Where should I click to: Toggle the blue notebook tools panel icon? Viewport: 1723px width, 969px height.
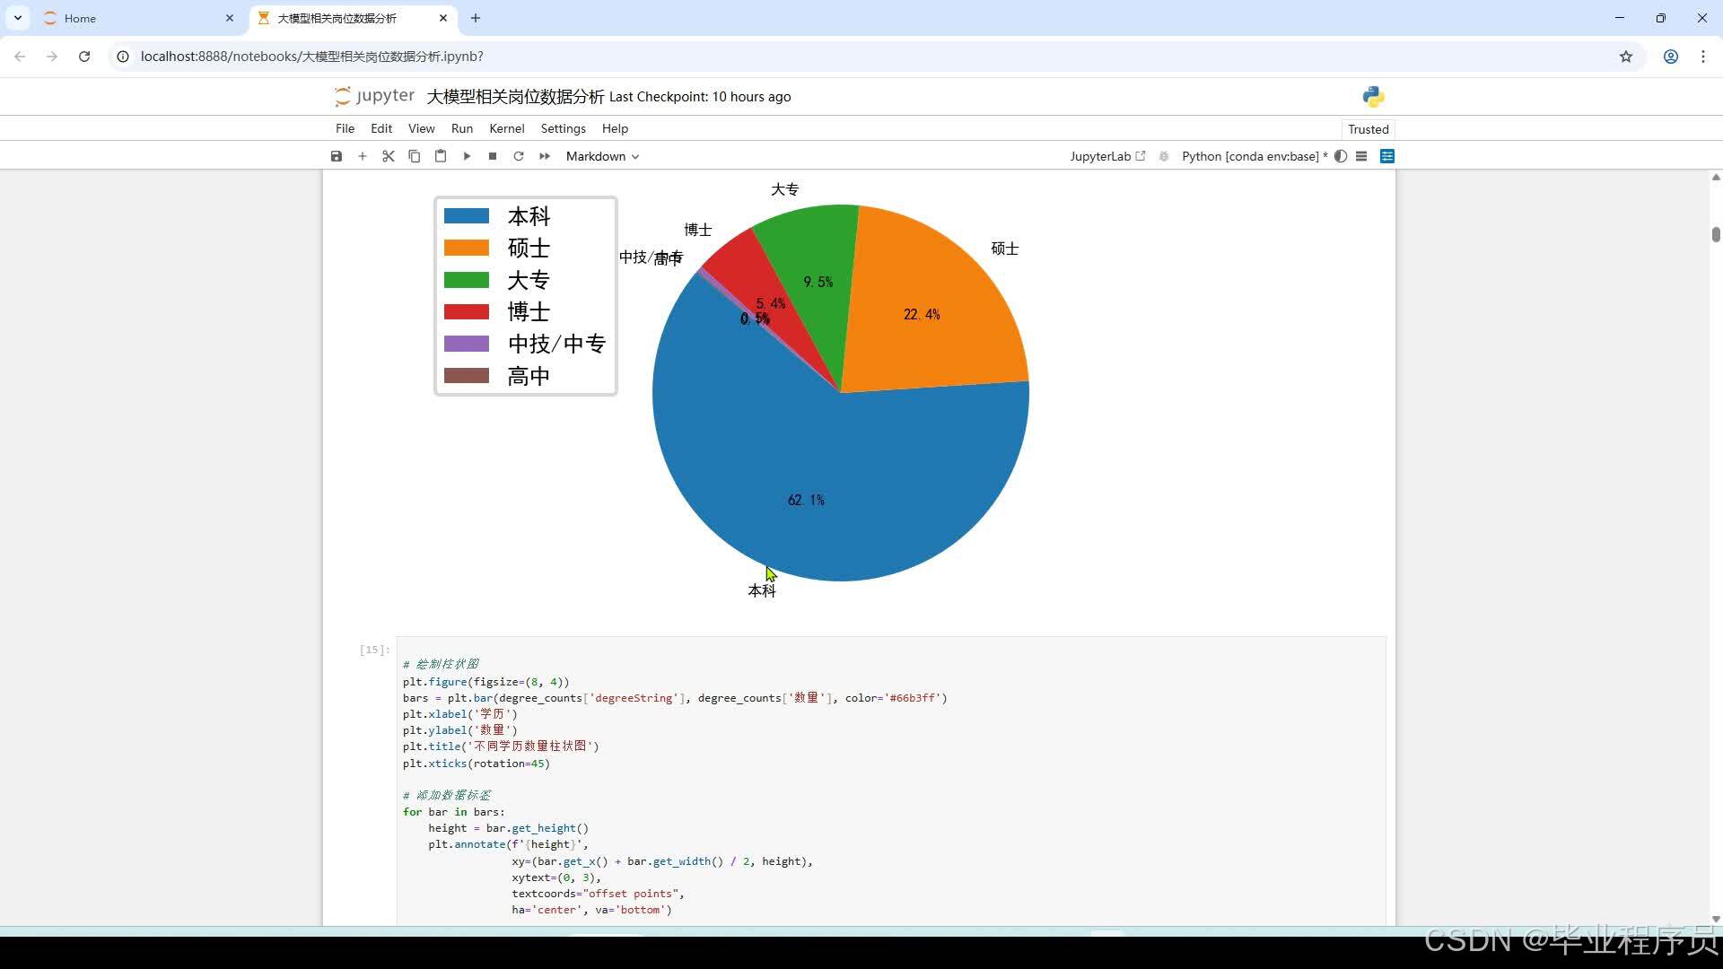click(x=1387, y=156)
